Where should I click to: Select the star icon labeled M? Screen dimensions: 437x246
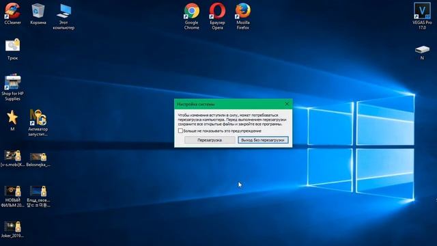(x=12, y=120)
